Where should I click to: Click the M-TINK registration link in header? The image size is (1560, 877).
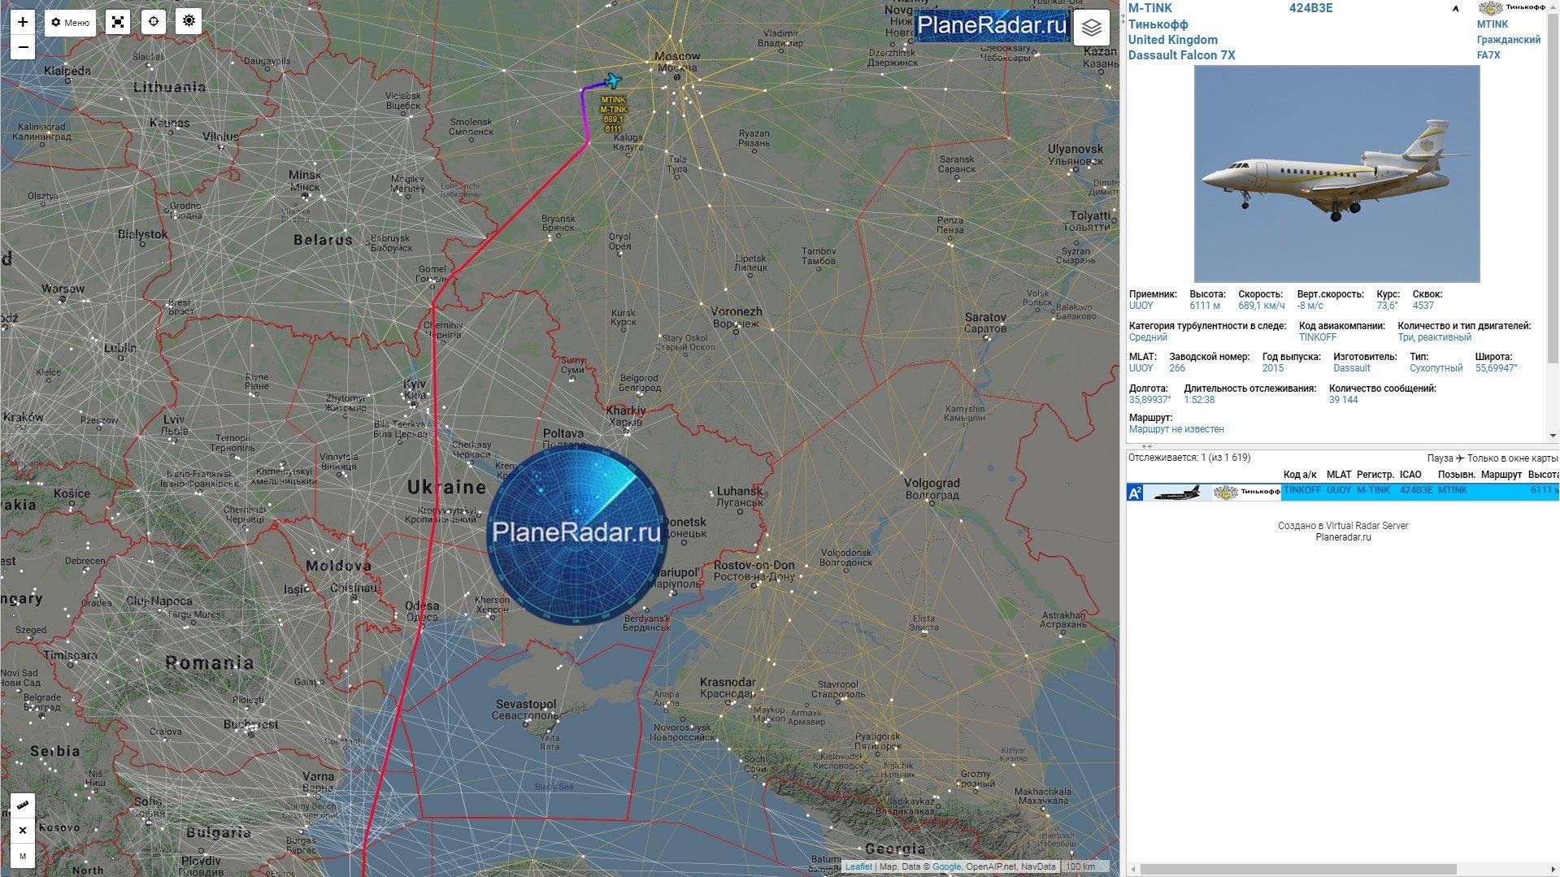(1149, 8)
